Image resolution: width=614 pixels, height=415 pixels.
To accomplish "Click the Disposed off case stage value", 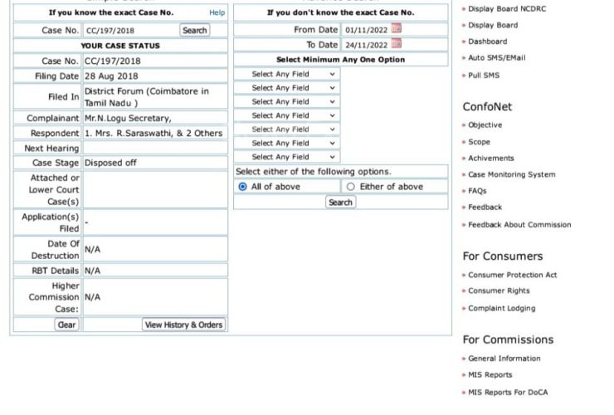I will (x=110, y=163).
